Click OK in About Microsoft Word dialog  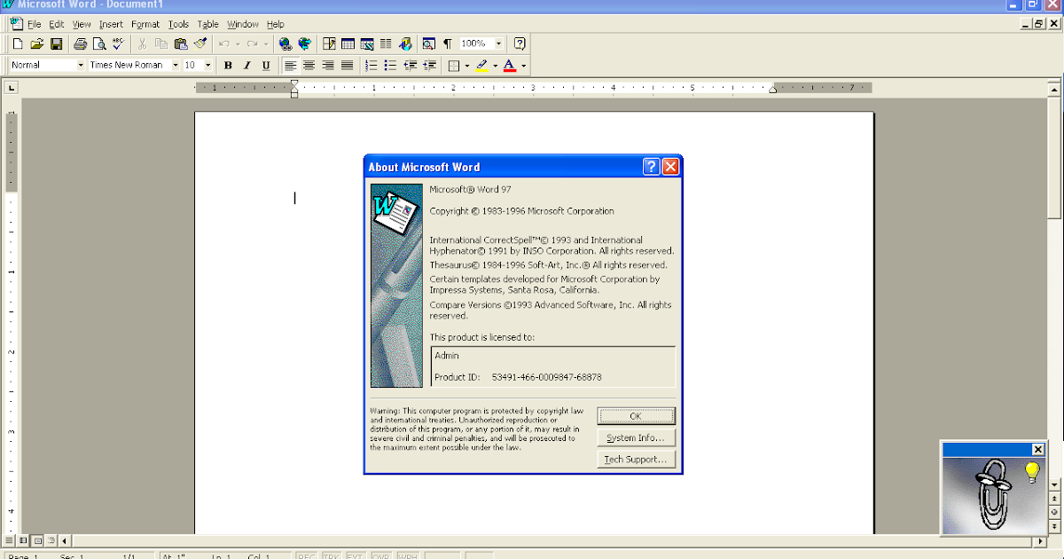(x=636, y=415)
